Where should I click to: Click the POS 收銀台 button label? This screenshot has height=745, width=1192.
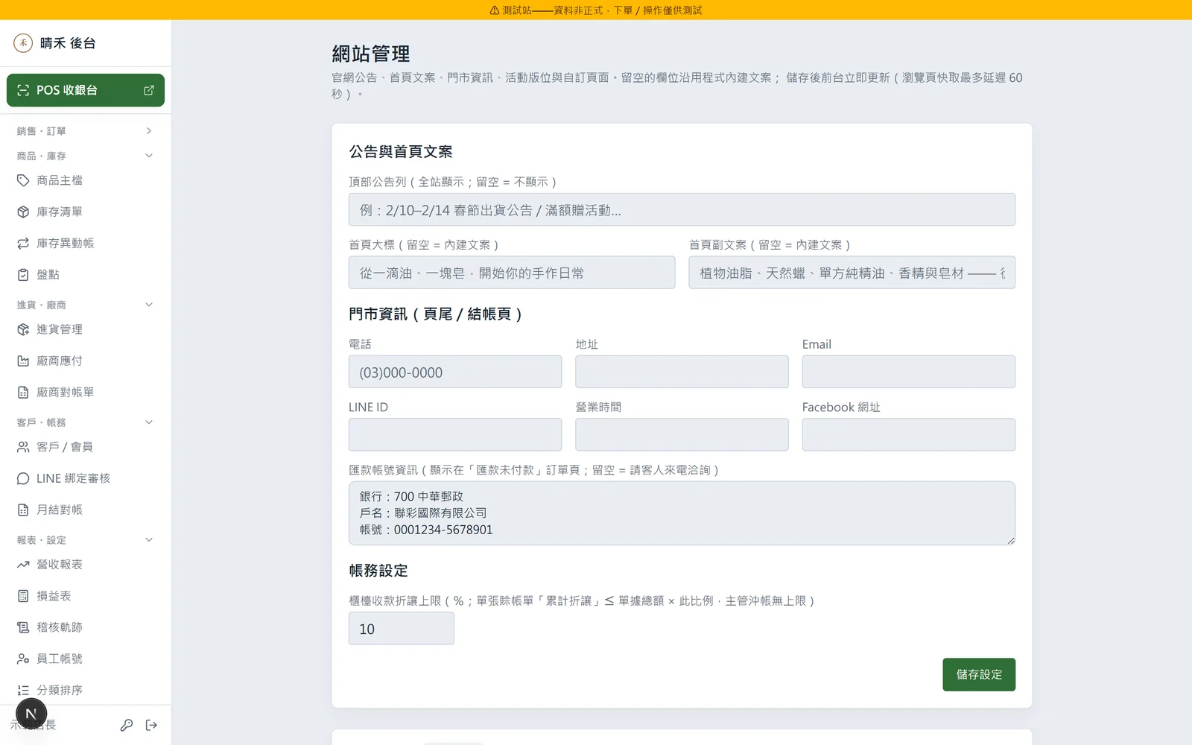67,90
